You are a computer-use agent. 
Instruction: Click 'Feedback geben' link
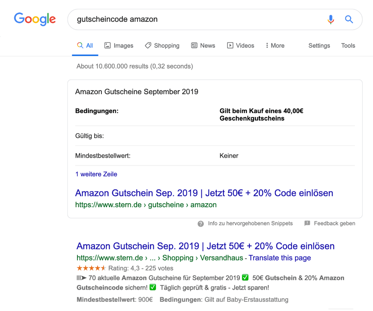[334, 223]
